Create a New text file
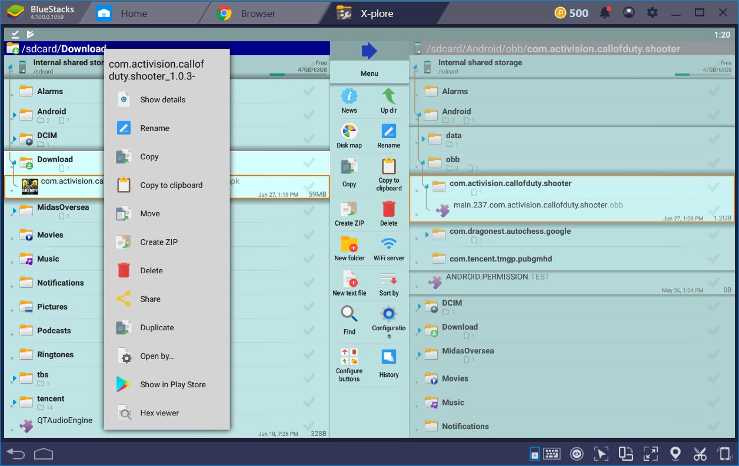Viewport: 739px width, 466px height. (349, 283)
